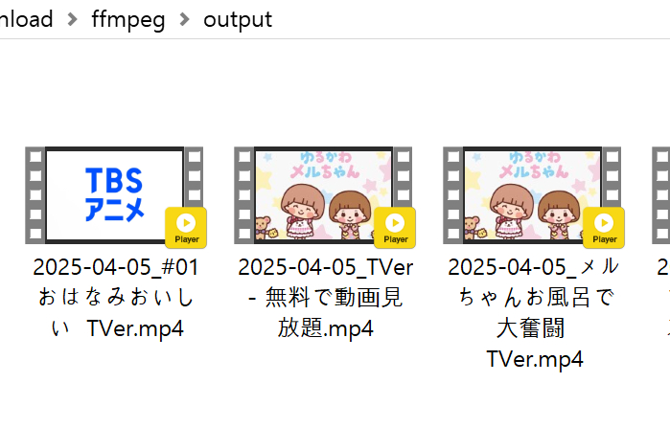Click empty address bar space right of output
This screenshot has height=428, width=670.
[470, 19]
